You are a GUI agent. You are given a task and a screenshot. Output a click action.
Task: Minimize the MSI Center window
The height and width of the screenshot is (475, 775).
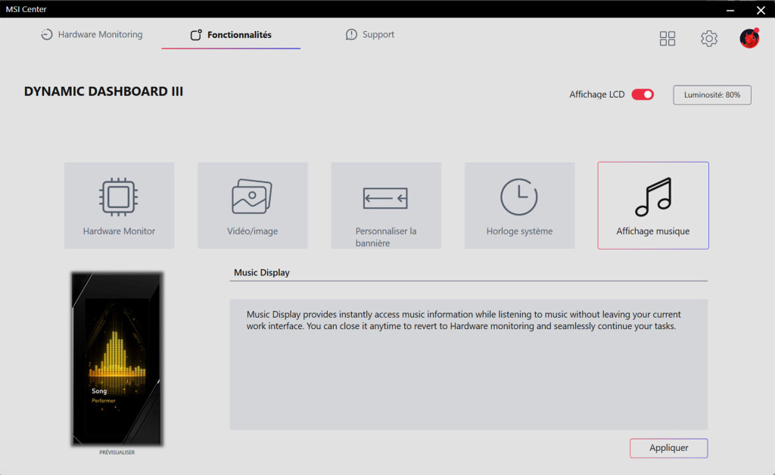(730, 9)
